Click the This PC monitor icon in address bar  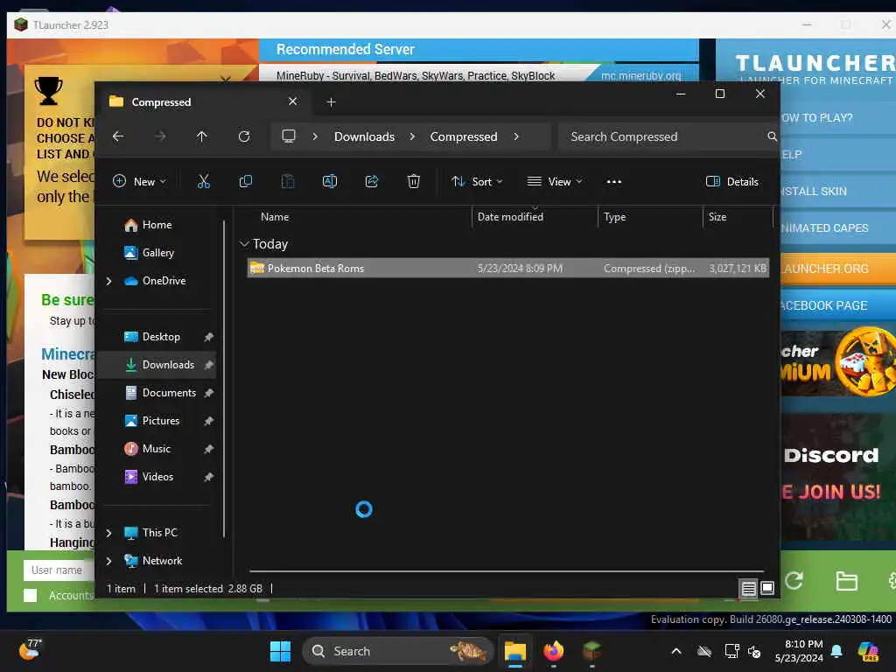(289, 136)
